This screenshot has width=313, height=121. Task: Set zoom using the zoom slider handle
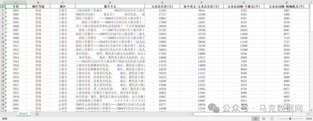[x=290, y=119]
